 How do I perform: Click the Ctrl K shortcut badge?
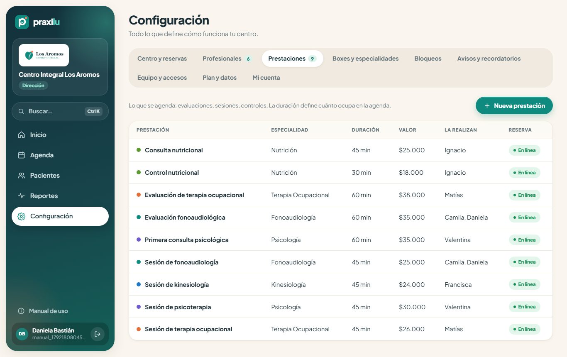pos(94,111)
